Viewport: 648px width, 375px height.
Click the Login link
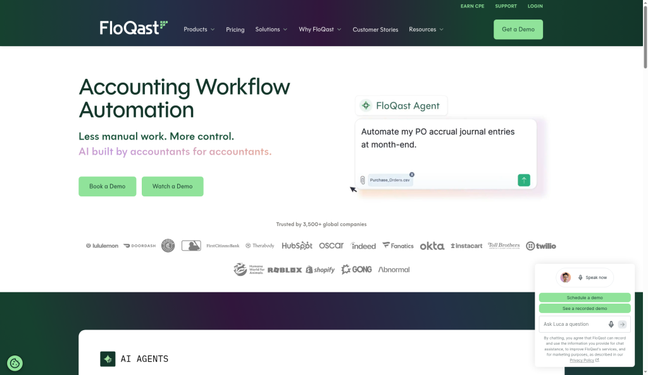click(x=535, y=6)
